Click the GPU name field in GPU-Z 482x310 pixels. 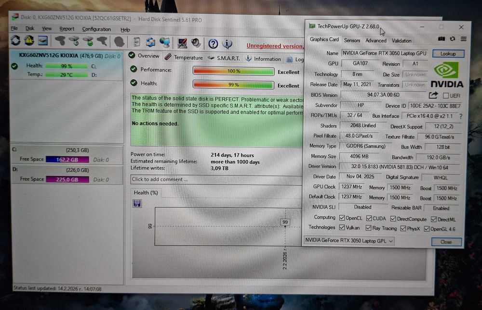click(384, 53)
